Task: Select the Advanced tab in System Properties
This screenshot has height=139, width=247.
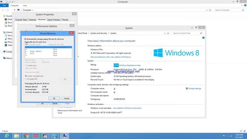Action: (x=42, y=20)
